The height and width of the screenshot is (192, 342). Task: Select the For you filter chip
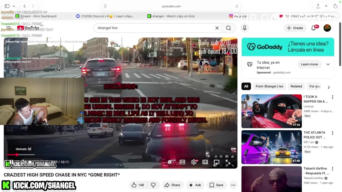click(x=315, y=86)
